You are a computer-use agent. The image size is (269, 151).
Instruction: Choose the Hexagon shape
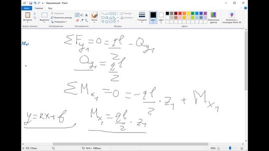pyautogui.click(x=111, y=21)
